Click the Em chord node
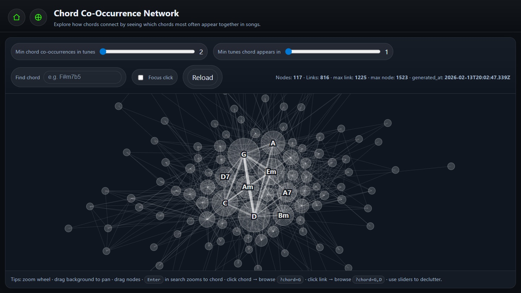521x293 pixels. coord(271,172)
